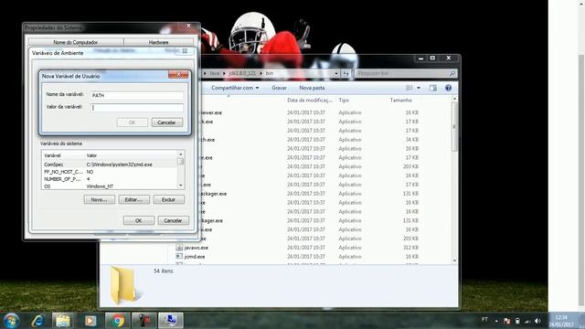Click Editar... under system variables

pos(134,199)
